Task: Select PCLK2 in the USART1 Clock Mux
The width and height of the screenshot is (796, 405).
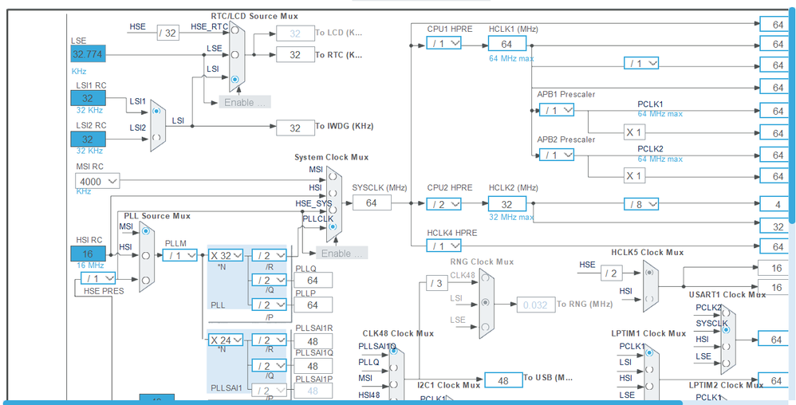Action: click(x=726, y=313)
